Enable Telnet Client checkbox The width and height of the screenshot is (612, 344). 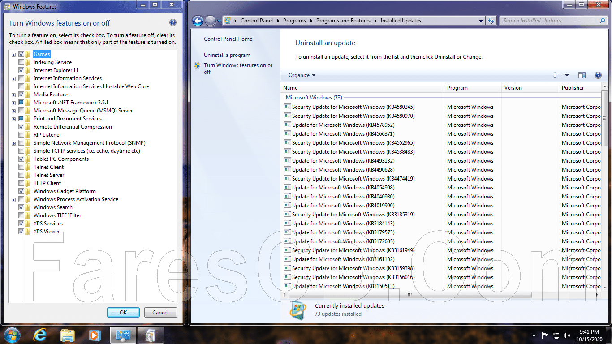[x=22, y=167]
